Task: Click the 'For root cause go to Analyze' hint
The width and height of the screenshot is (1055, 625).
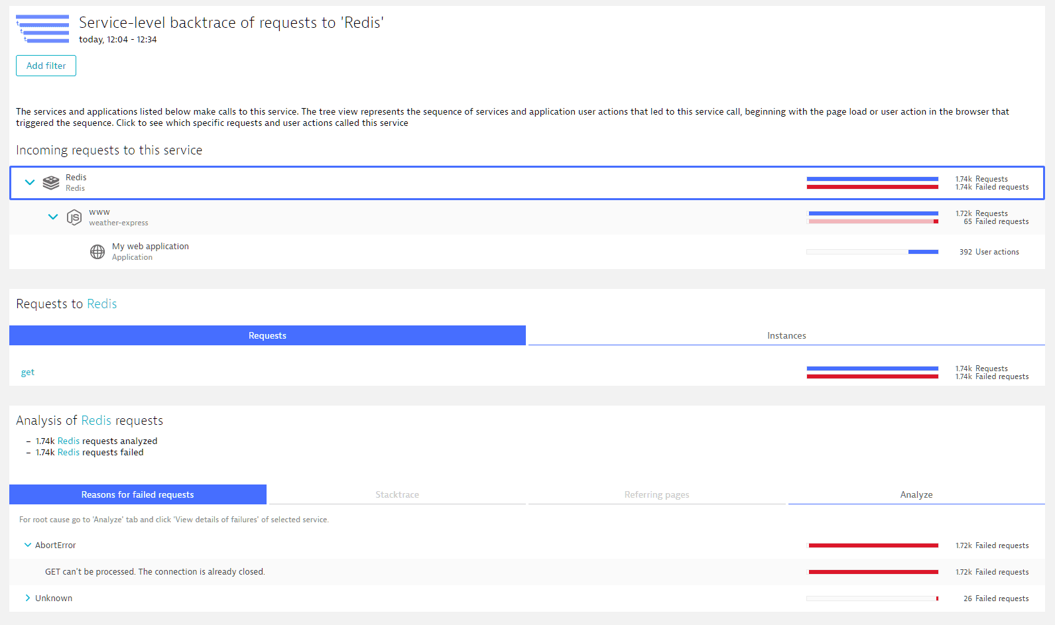Action: (174, 520)
